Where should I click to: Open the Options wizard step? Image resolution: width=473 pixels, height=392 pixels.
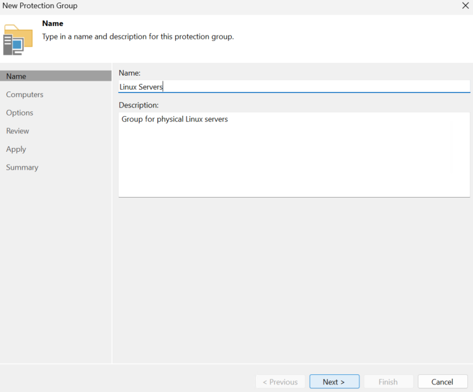tap(20, 112)
